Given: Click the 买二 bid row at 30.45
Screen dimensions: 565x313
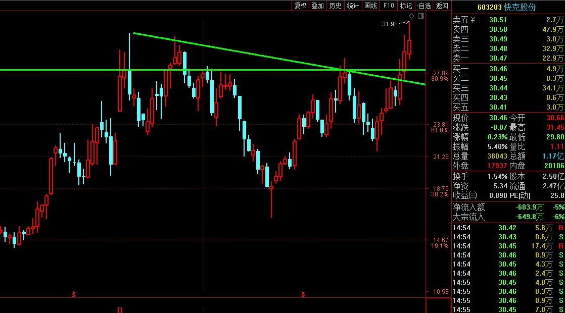Looking at the screenshot, I should 508,78.
